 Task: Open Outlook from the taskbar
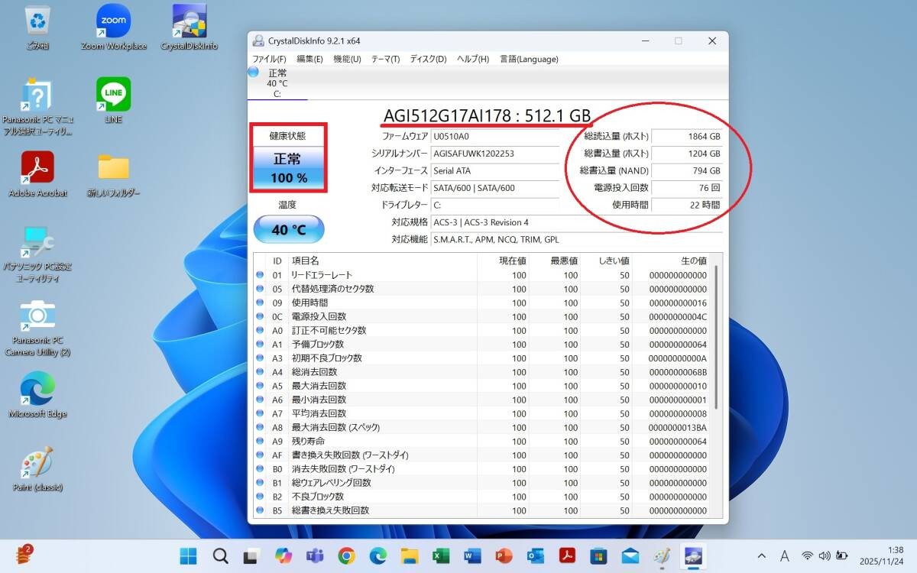[x=536, y=556]
